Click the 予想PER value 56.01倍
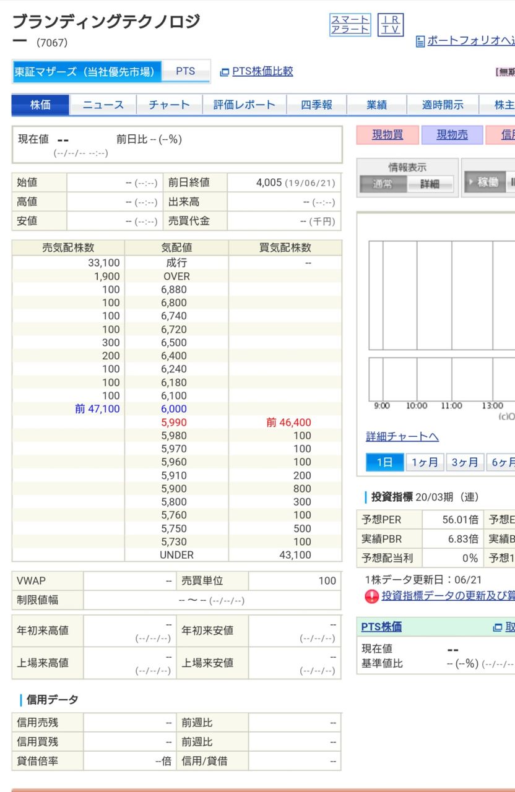Image resolution: width=515 pixels, height=792 pixels. click(460, 520)
